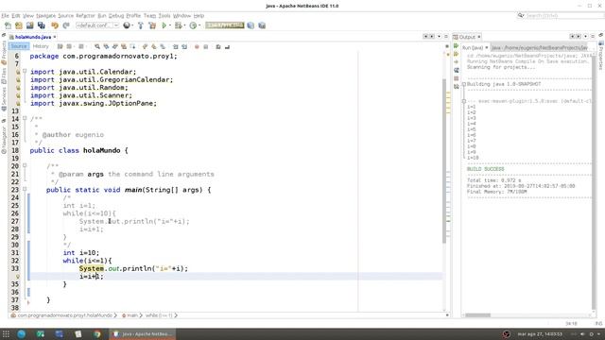Click the Open Project toolbar icon

pyautogui.click(x=29, y=25)
